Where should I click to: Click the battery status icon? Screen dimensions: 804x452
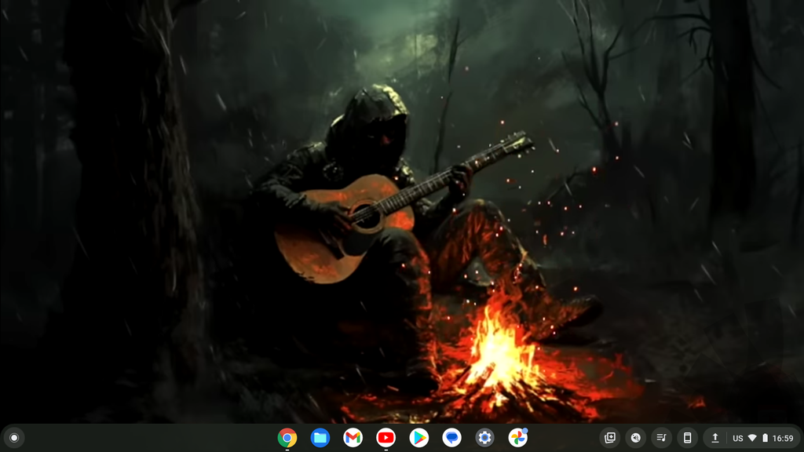coord(765,438)
